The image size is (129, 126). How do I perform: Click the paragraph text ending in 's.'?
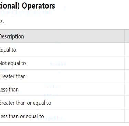pyautogui.click(x=2, y=21)
